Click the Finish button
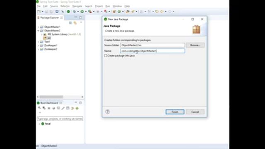 175,112
